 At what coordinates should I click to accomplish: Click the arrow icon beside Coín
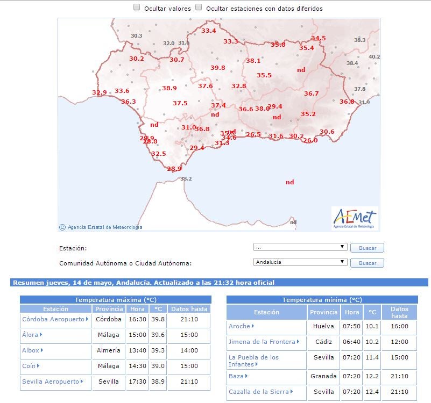37,366
